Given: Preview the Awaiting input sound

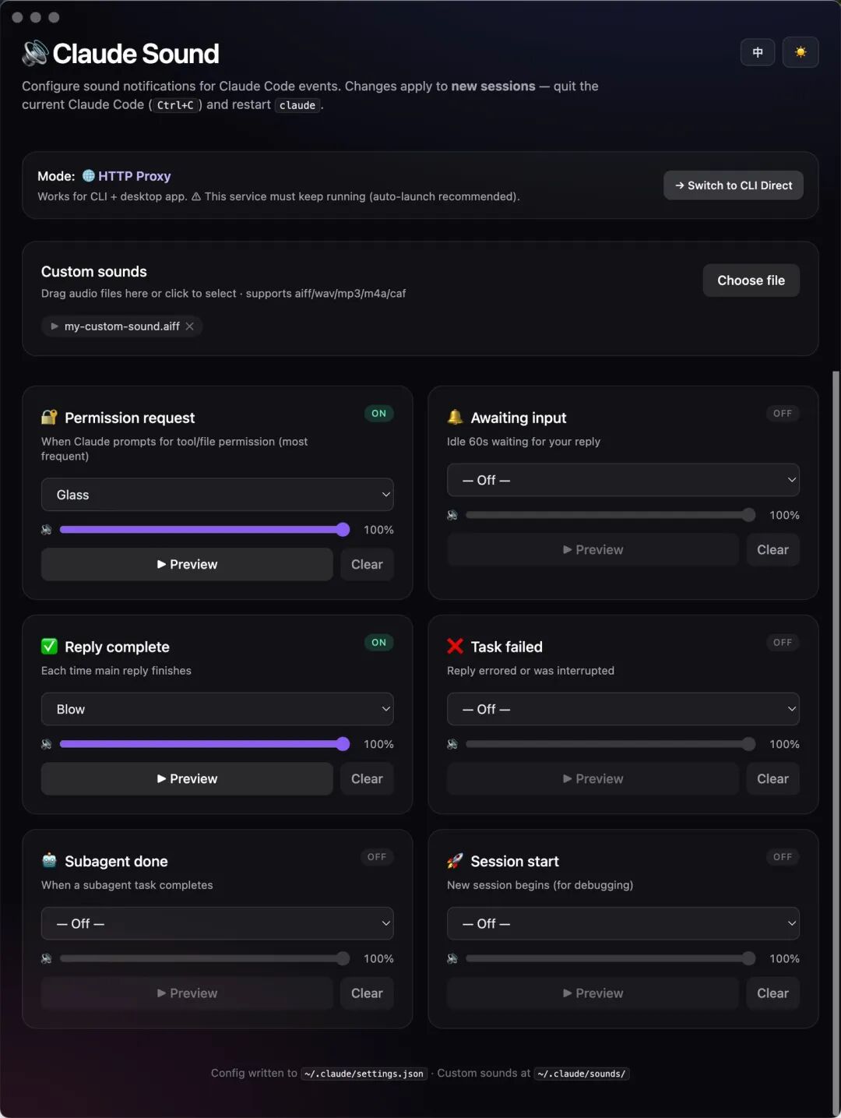Looking at the screenshot, I should pyautogui.click(x=593, y=549).
